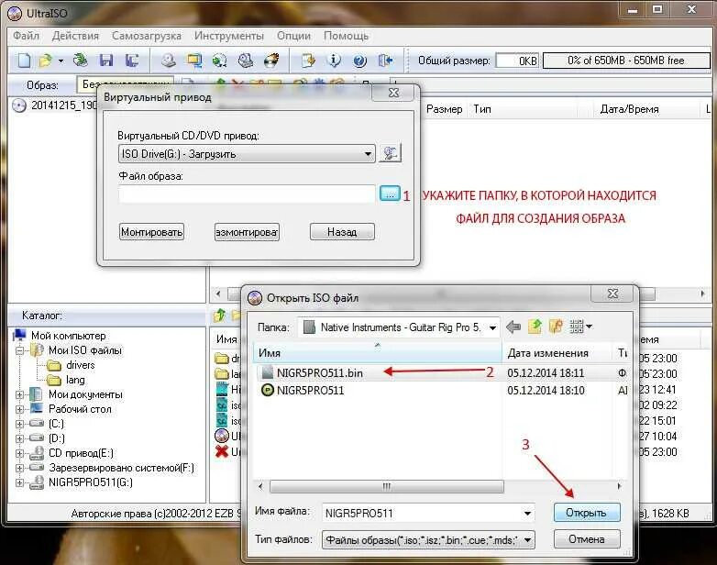Viewport: 717px width, 565px height.
Task: Expand the Рабочий стол tree node
Action: pos(19,409)
